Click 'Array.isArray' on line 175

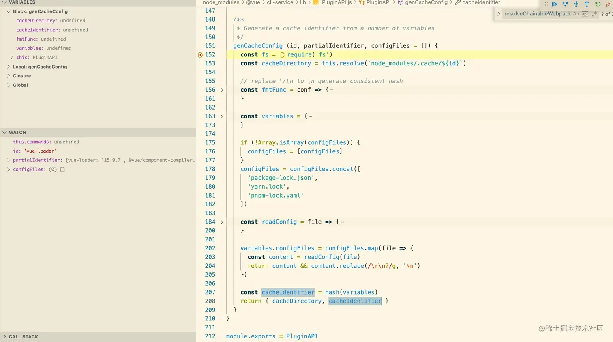[x=281, y=143]
